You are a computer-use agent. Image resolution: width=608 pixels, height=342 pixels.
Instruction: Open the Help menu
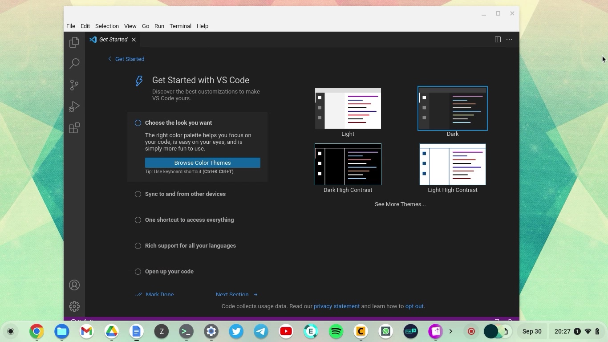(203, 26)
